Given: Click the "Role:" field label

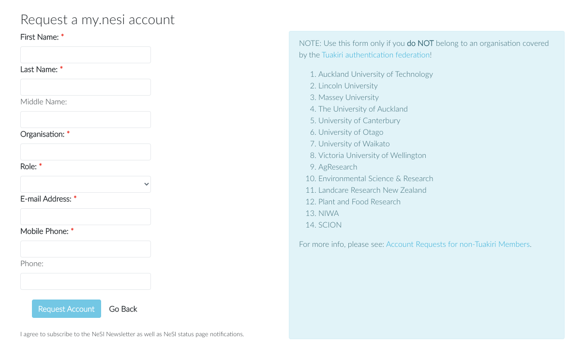Looking at the screenshot, I should pos(29,167).
